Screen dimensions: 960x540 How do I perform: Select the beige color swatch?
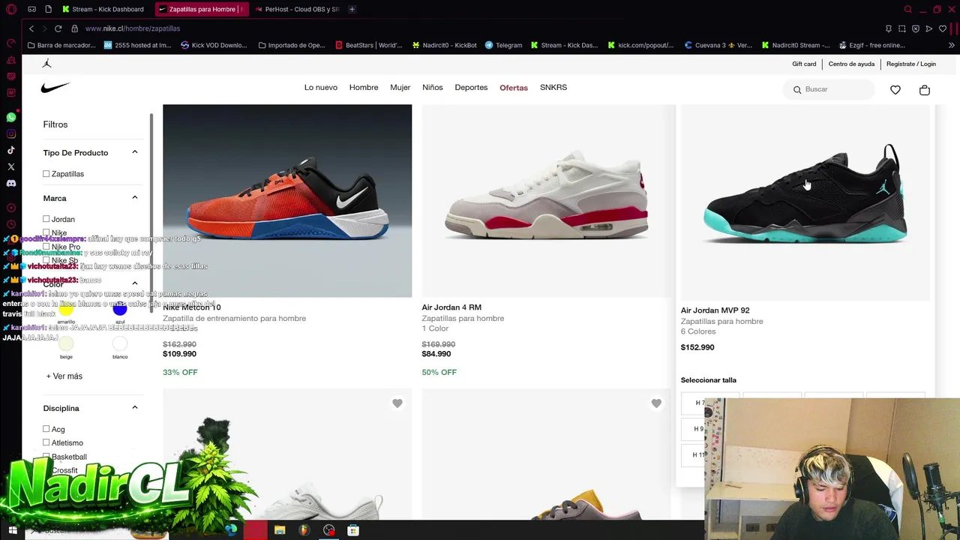[x=66, y=343]
